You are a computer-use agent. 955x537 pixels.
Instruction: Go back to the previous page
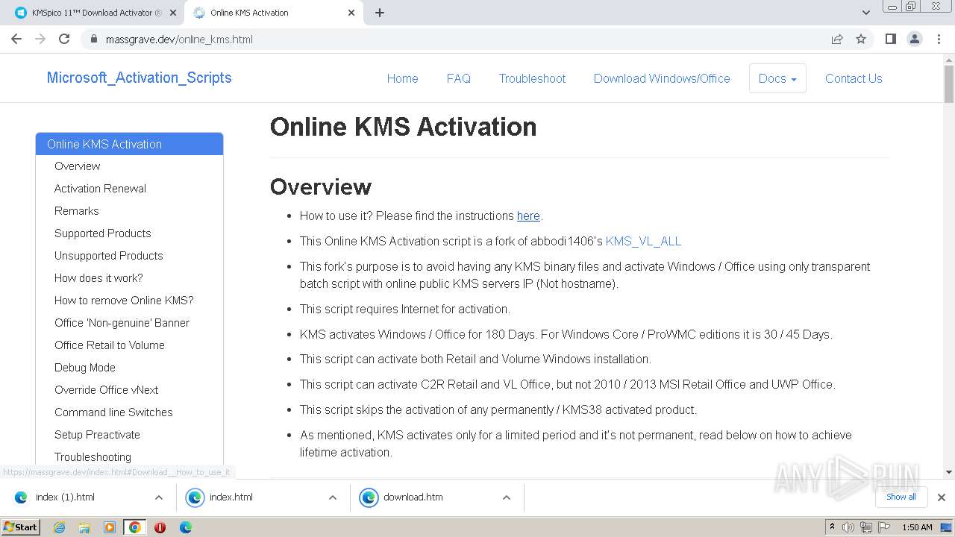click(x=16, y=39)
